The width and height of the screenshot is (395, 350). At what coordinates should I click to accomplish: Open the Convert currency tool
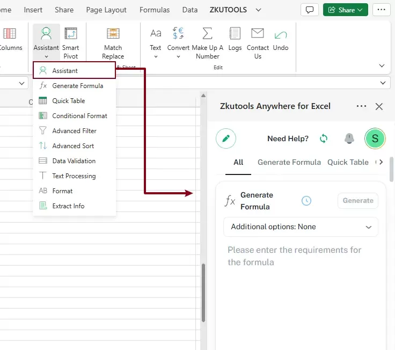point(178,33)
